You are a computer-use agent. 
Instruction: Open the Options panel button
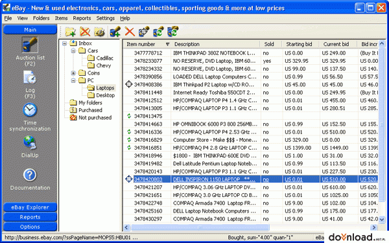pos(30,227)
